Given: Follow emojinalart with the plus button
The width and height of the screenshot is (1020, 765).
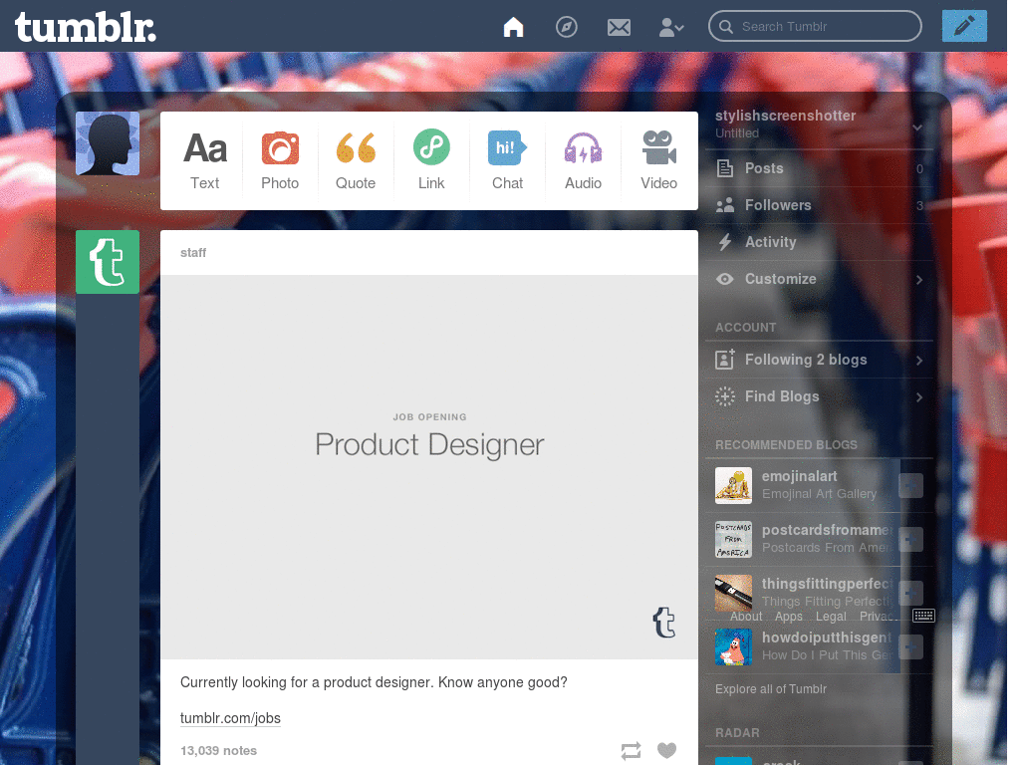Looking at the screenshot, I should 910,485.
